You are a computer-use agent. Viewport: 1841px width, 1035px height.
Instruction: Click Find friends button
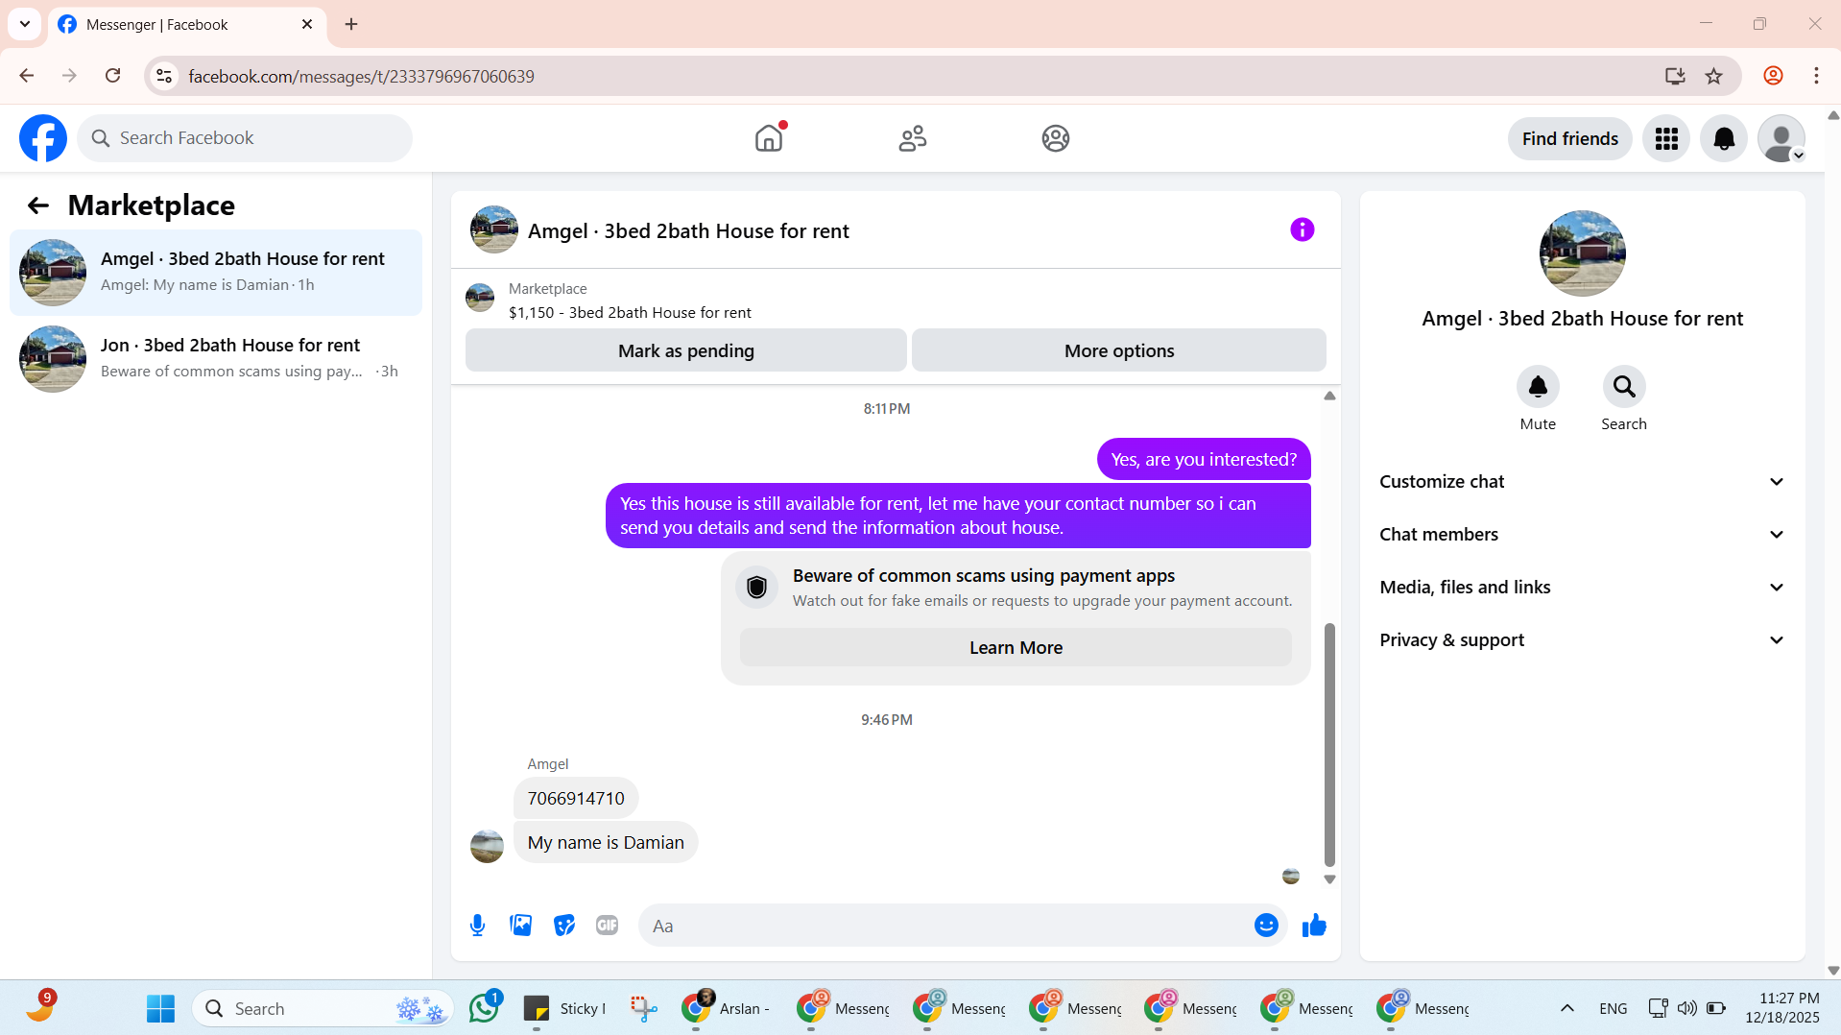click(x=1569, y=139)
